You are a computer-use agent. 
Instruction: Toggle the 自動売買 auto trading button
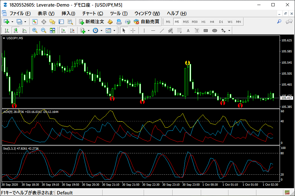click(147, 22)
